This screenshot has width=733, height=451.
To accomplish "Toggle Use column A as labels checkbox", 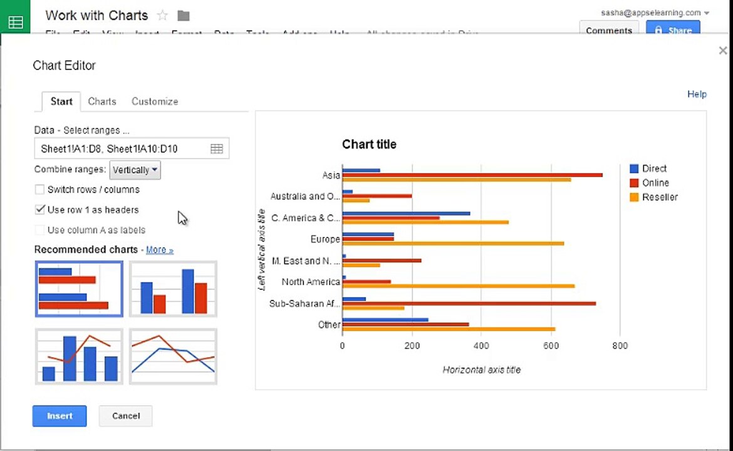I will (39, 229).
